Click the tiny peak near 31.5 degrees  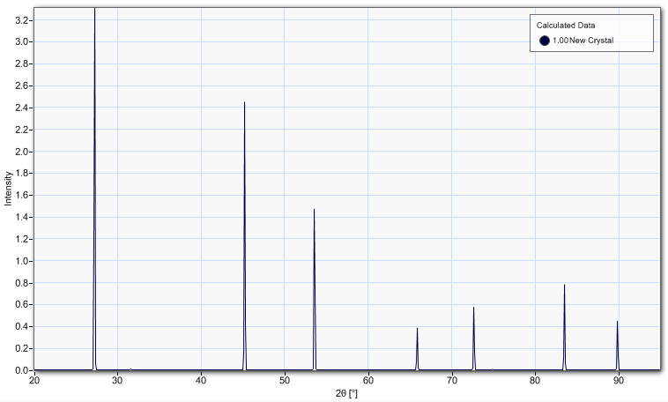pyautogui.click(x=130, y=368)
